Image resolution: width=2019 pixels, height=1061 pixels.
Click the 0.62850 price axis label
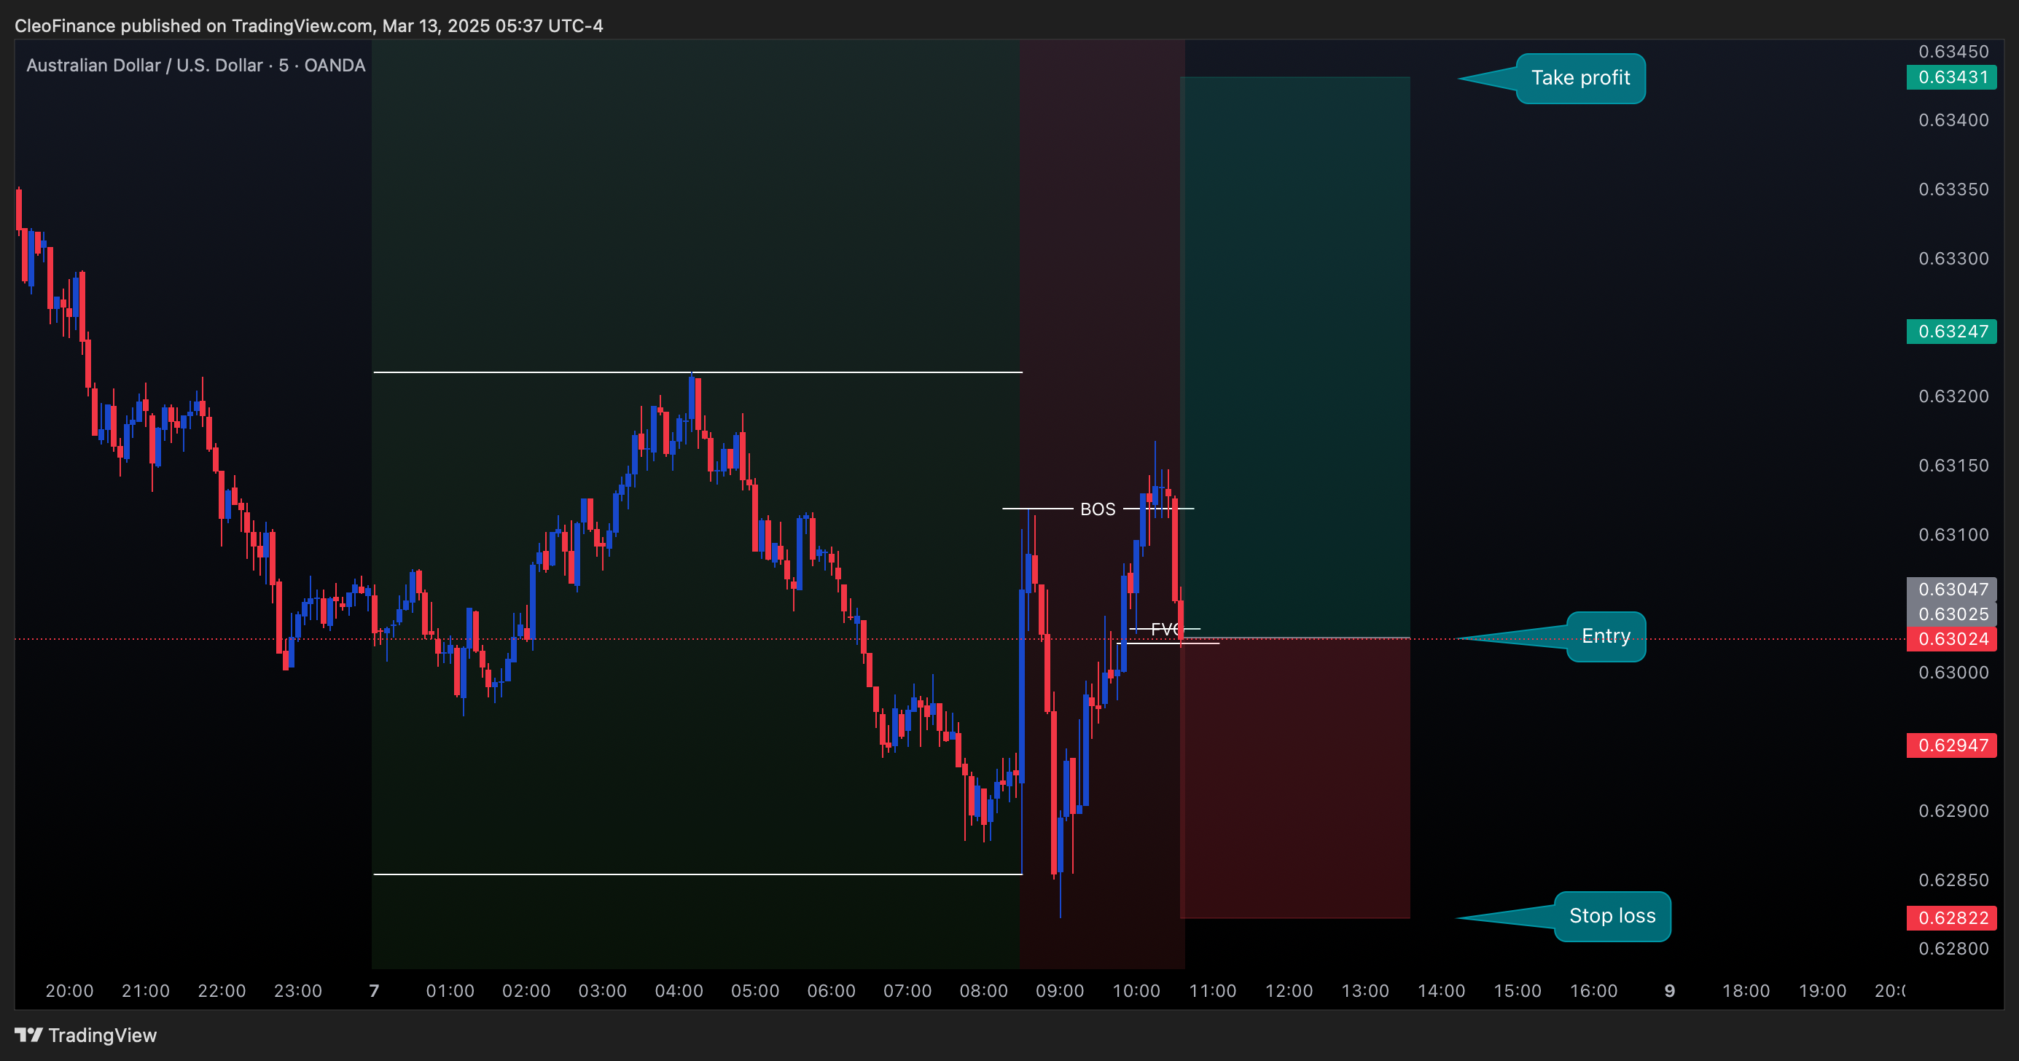pos(1953,880)
